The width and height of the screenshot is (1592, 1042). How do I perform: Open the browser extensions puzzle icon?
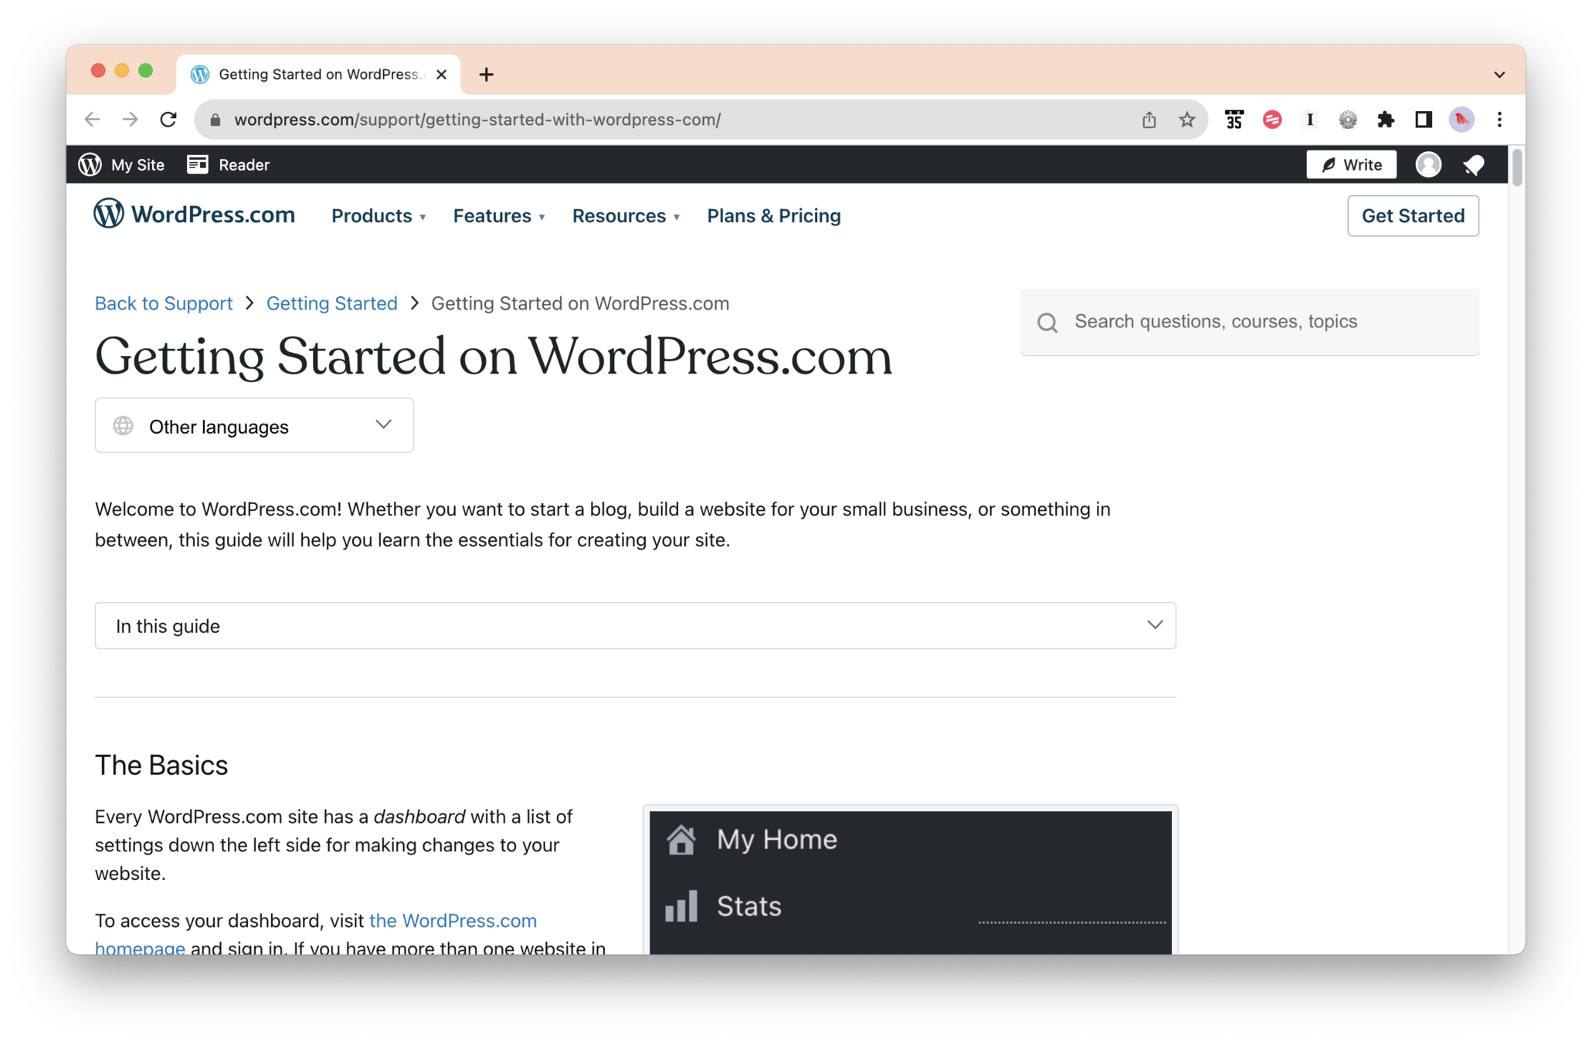tap(1385, 120)
